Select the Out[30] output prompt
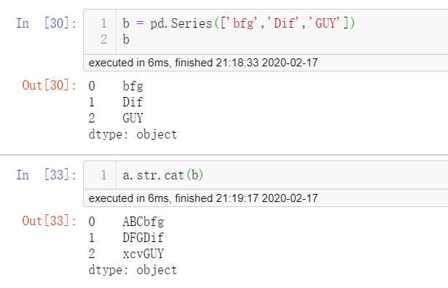 (x=49, y=85)
